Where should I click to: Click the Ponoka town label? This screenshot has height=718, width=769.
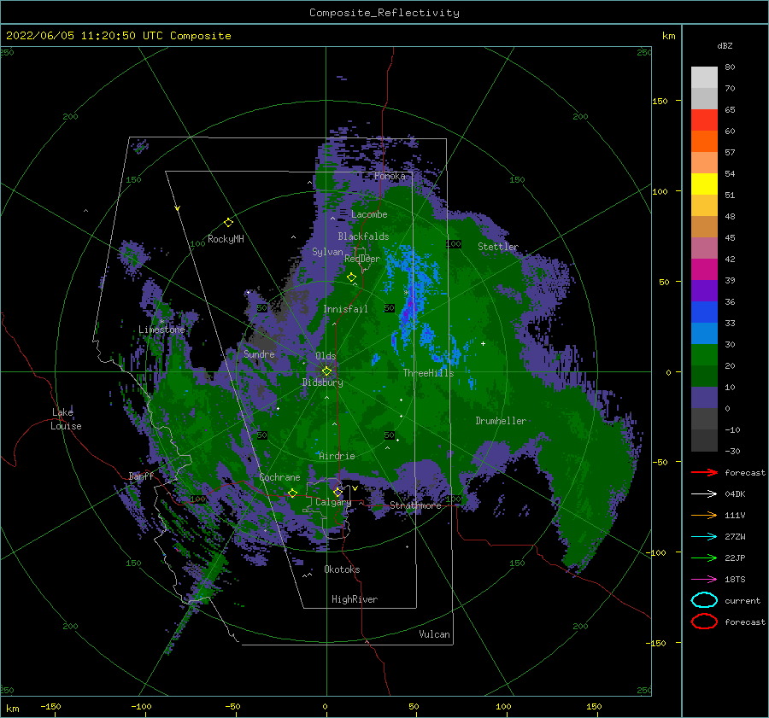point(390,176)
